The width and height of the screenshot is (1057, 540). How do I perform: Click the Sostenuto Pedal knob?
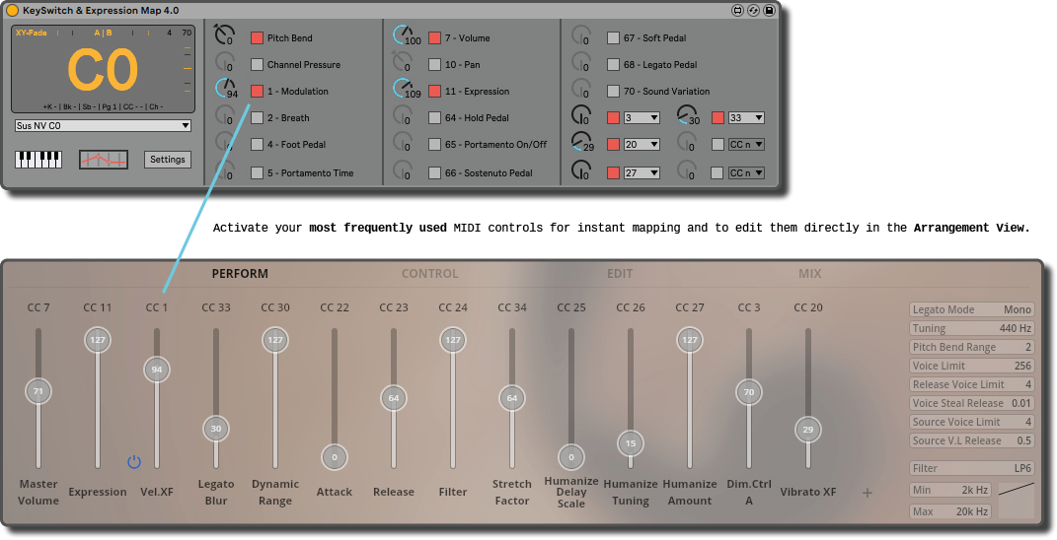pyautogui.click(x=403, y=169)
